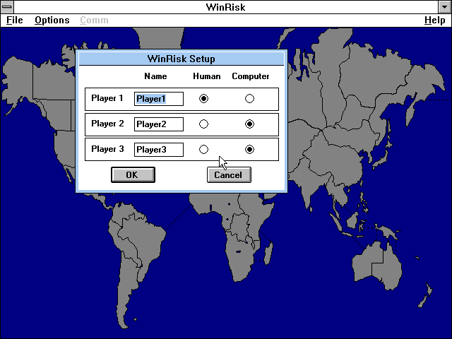Open the File menu

(x=14, y=20)
